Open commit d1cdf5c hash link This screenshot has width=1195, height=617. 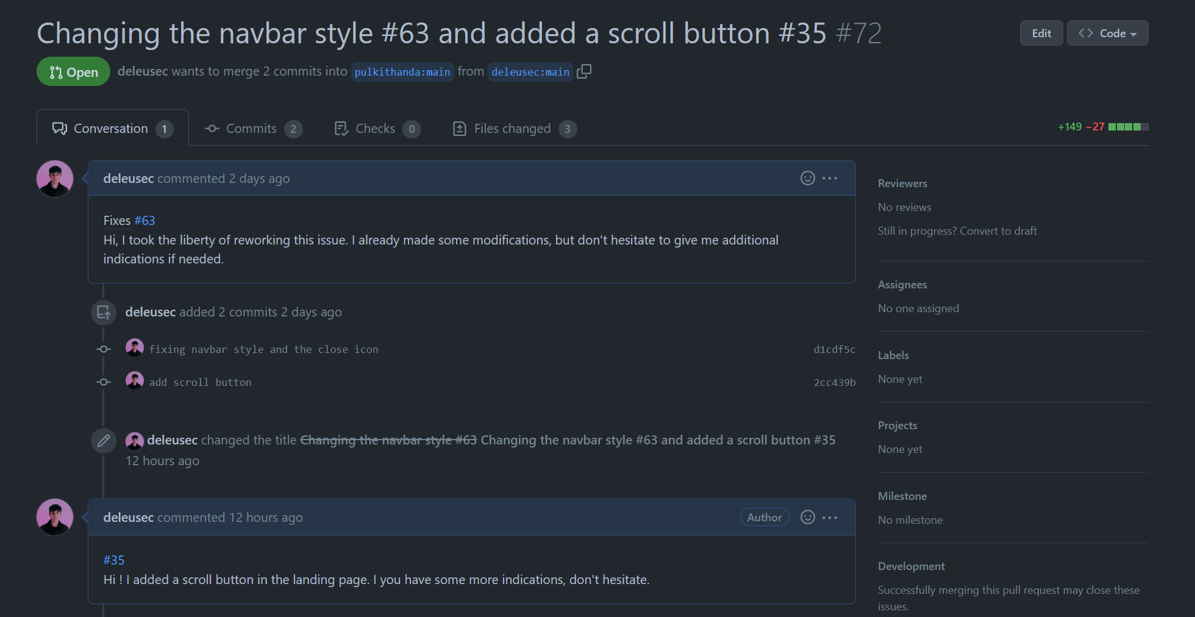[x=834, y=349]
